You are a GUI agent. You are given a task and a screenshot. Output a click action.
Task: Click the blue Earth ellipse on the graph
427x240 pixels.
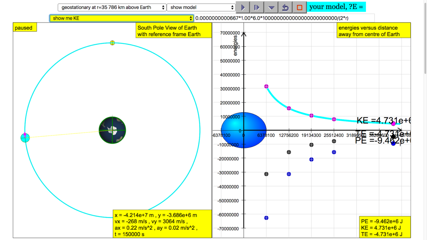tap(244, 130)
